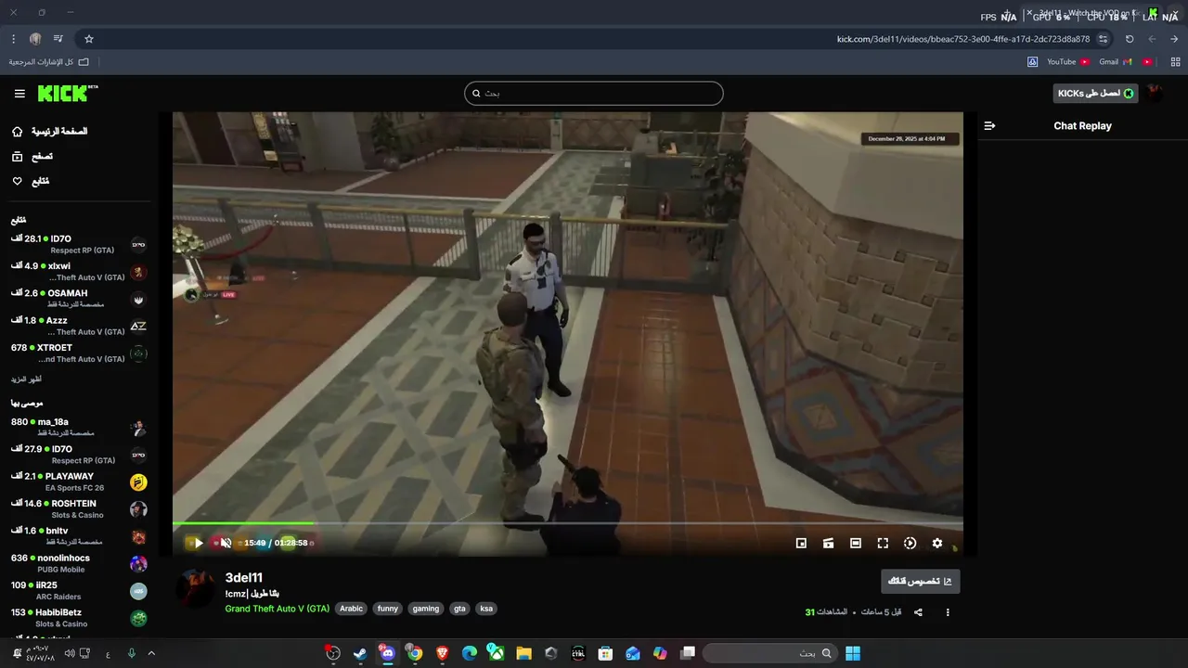The height and width of the screenshot is (668, 1188).
Task: Open followed channel xlxwi
Action: click(x=79, y=271)
